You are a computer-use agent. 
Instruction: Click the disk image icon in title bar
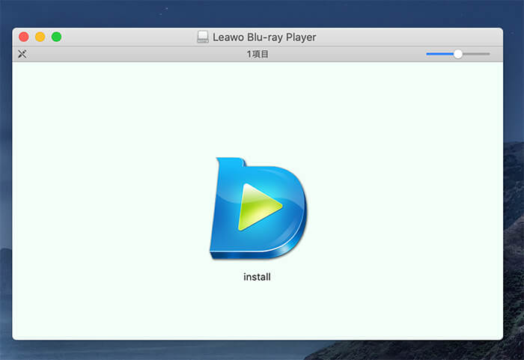[203, 37]
